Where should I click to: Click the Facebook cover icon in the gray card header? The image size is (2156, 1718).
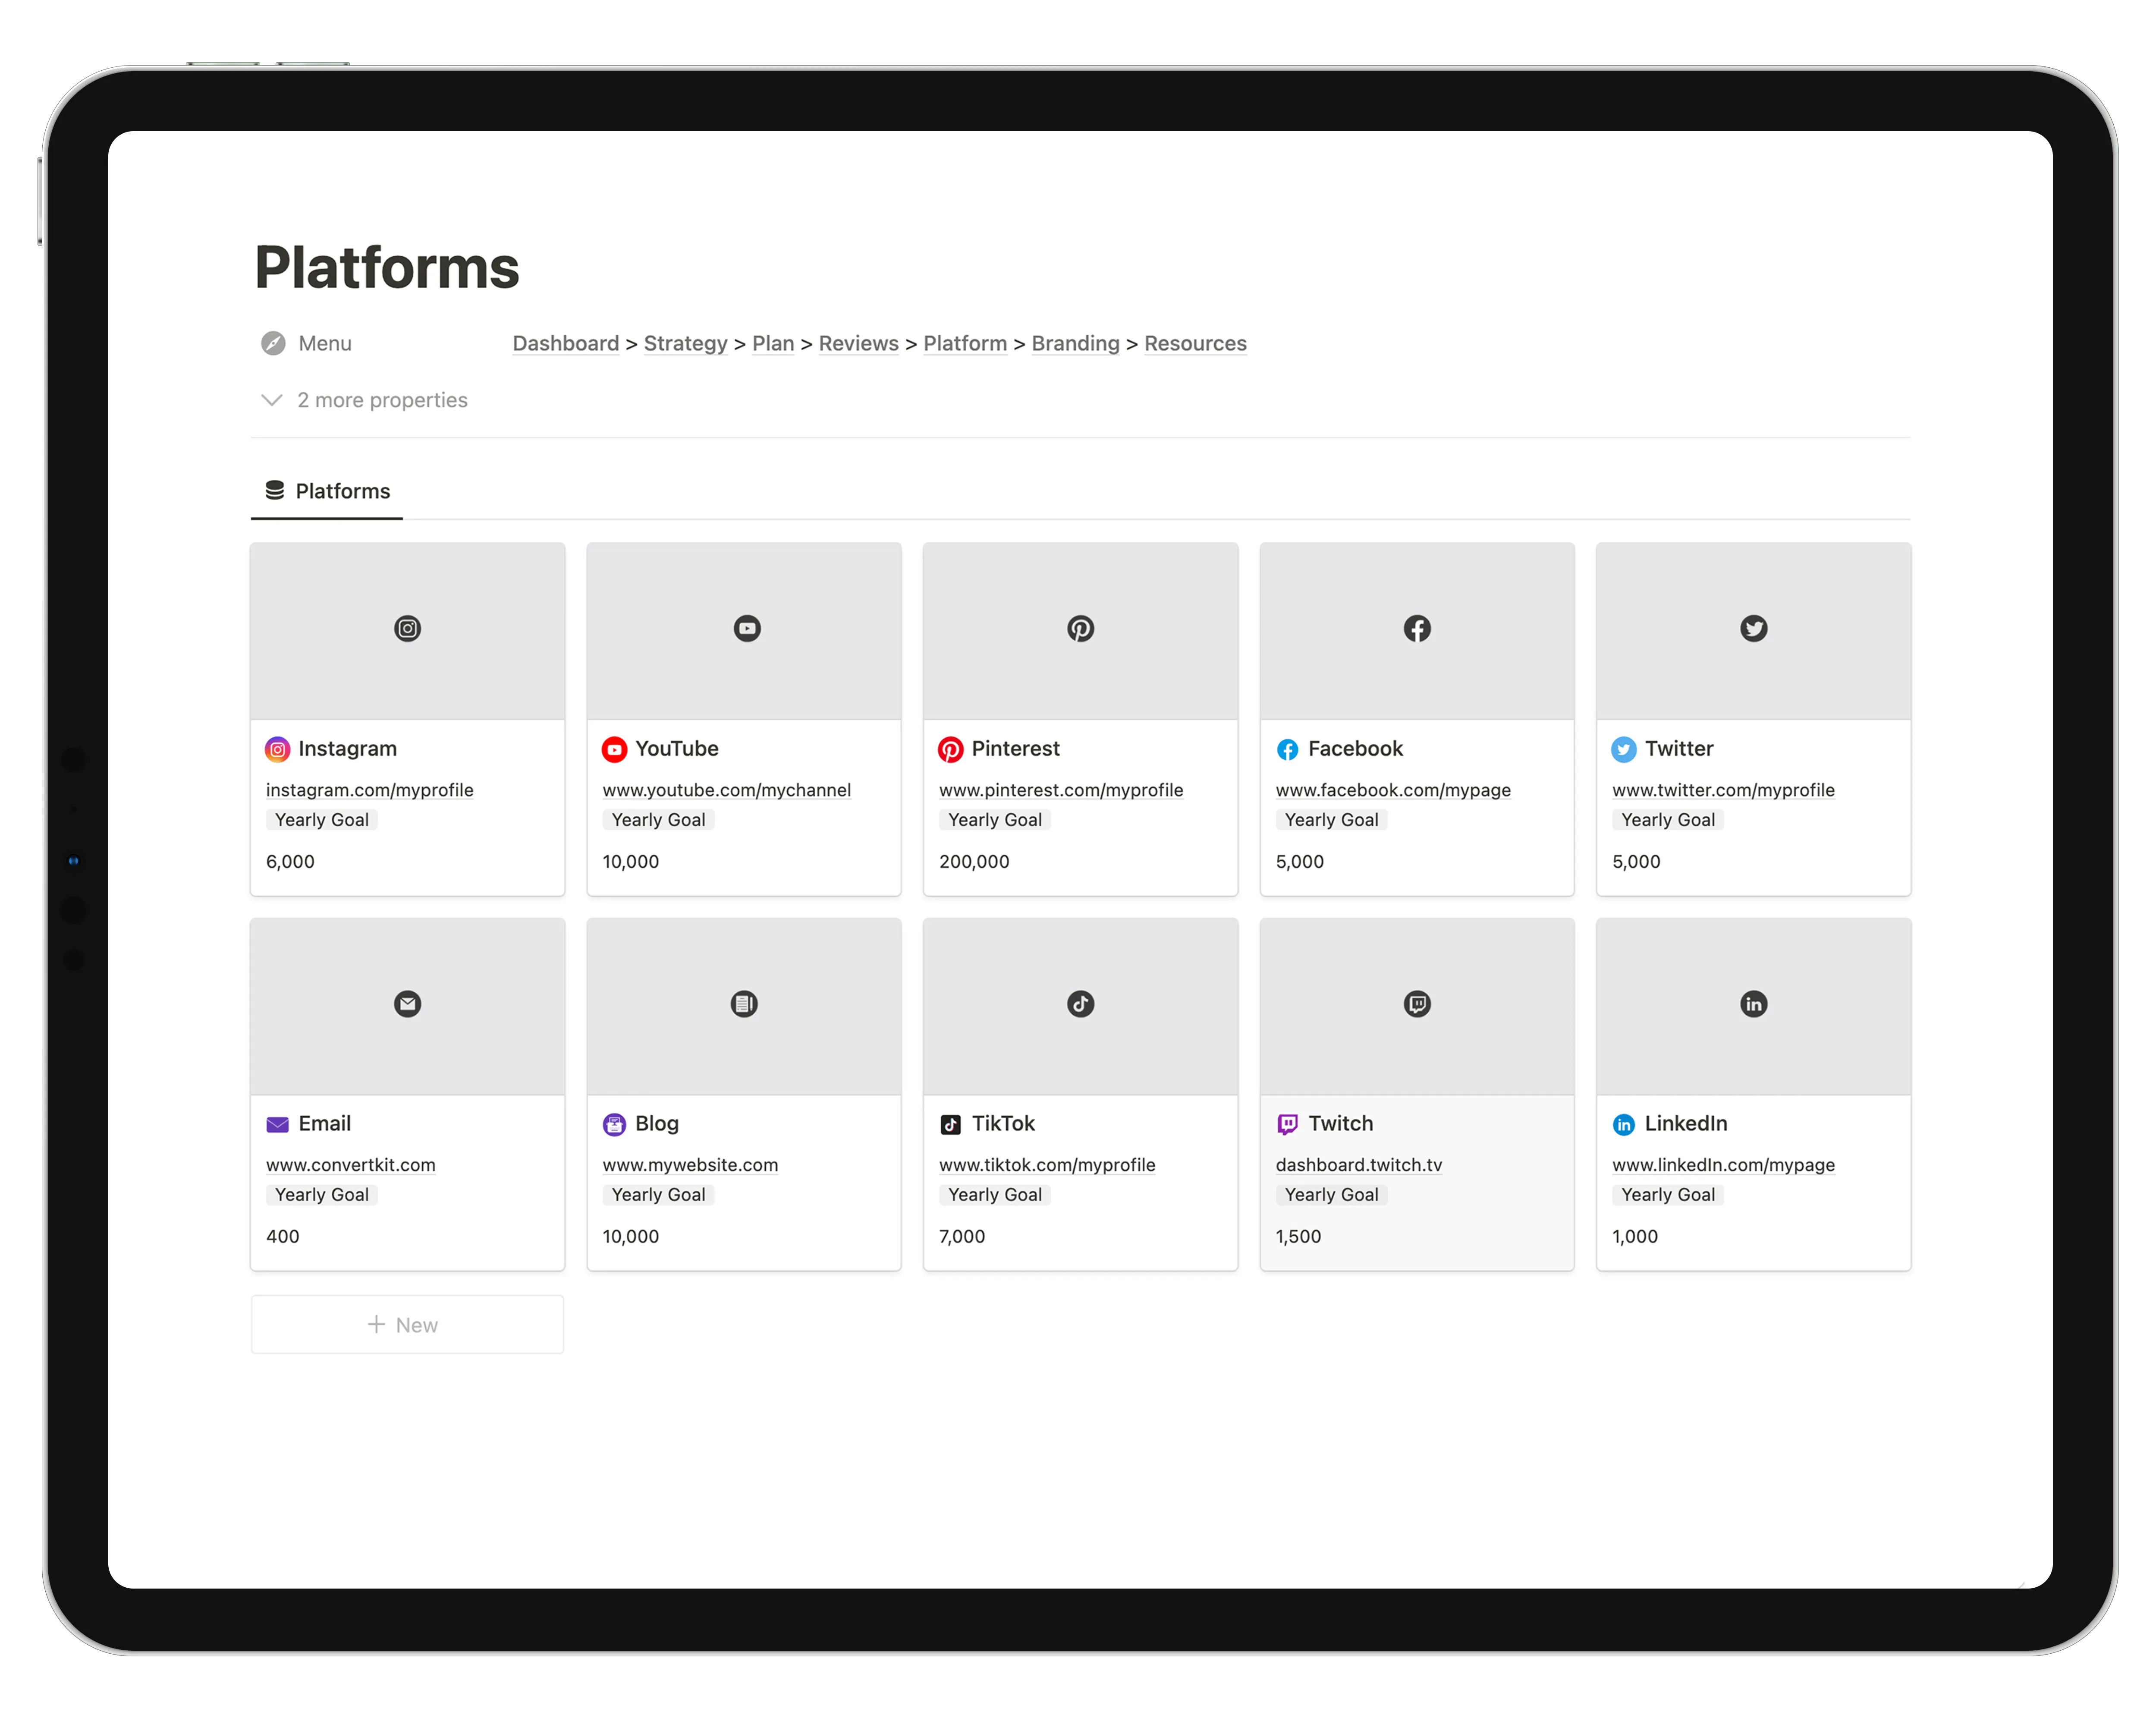[1417, 628]
